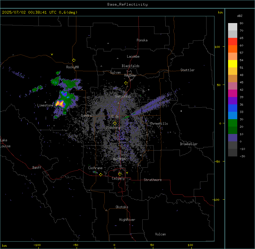
Task: Click the Calgary city label
Action: click(118, 178)
